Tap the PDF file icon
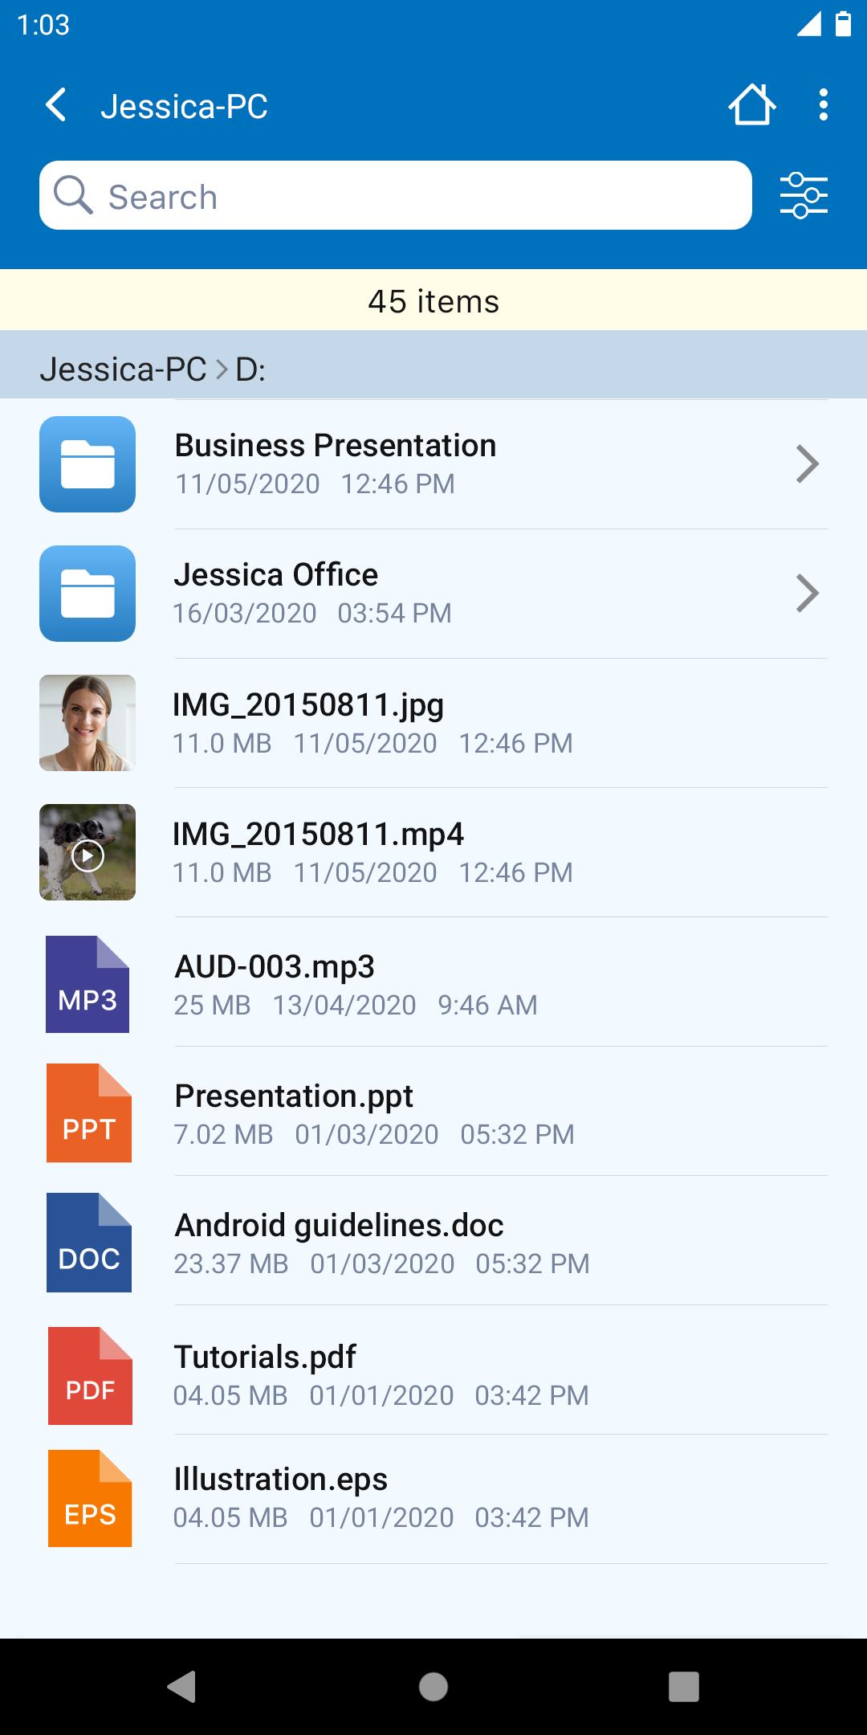867x1735 pixels. tap(90, 1376)
